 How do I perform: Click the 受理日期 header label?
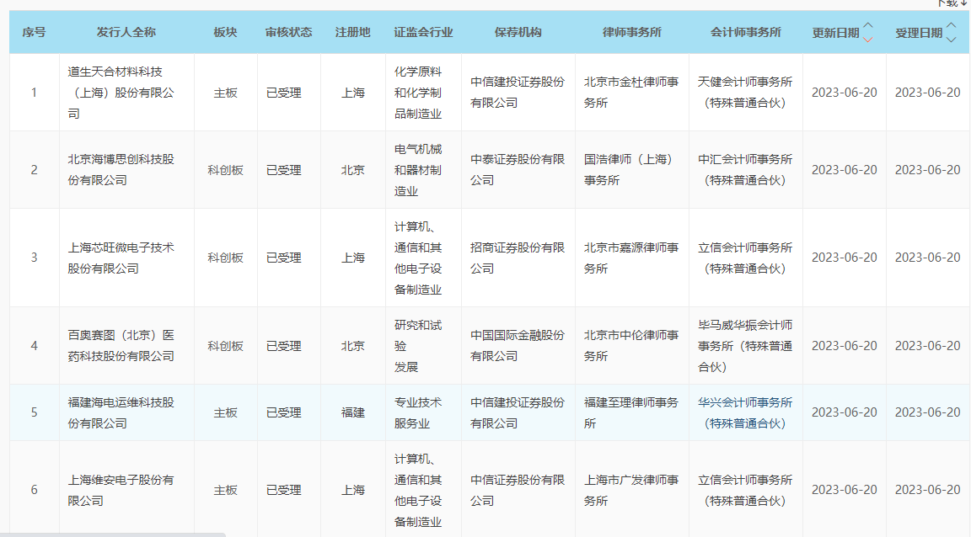pos(919,33)
